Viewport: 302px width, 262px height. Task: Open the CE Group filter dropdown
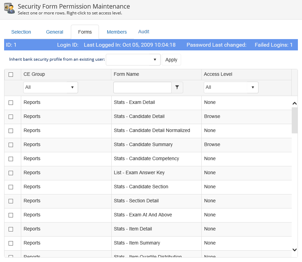[50, 87]
